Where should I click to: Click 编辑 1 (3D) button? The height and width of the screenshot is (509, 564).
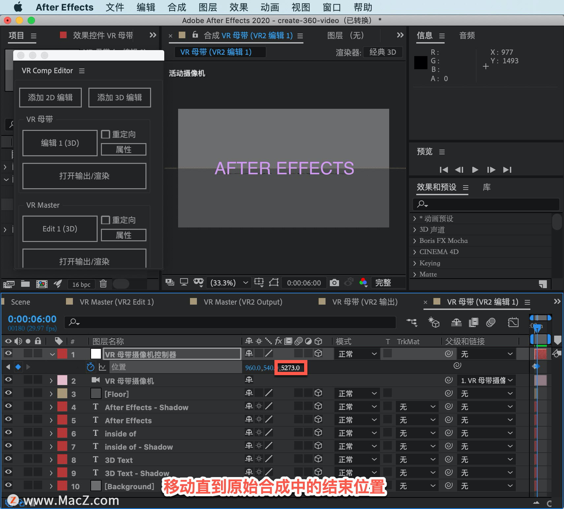pos(60,143)
